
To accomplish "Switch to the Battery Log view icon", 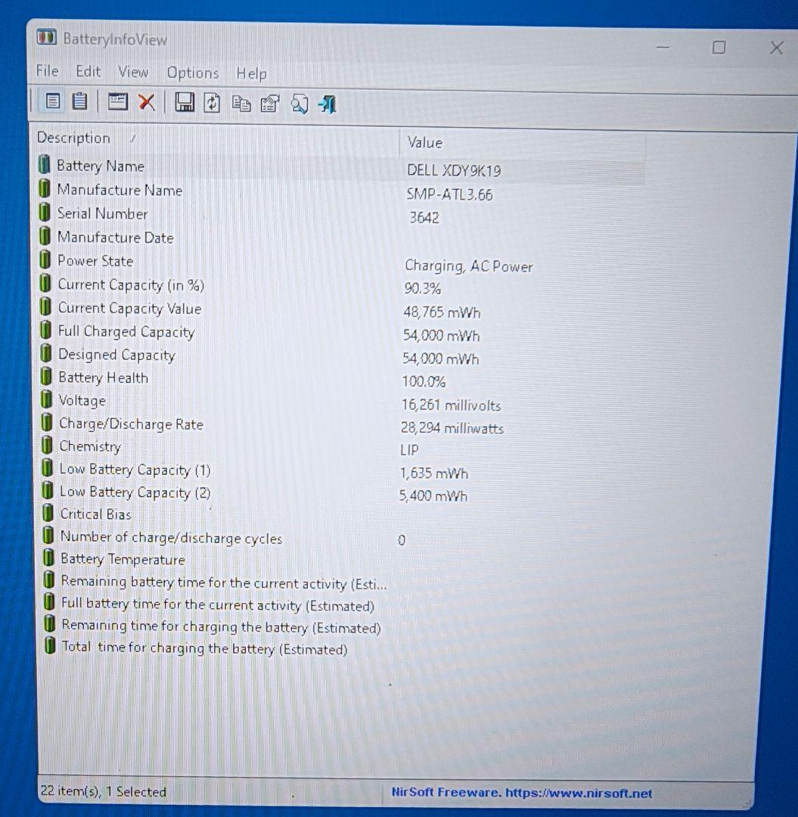I will click(80, 102).
